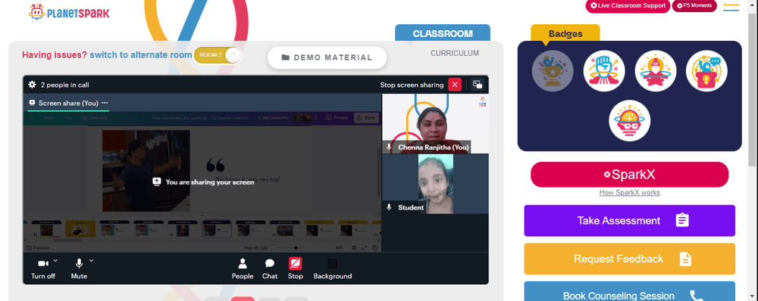Select the brain with glasses badge

[x=629, y=120]
